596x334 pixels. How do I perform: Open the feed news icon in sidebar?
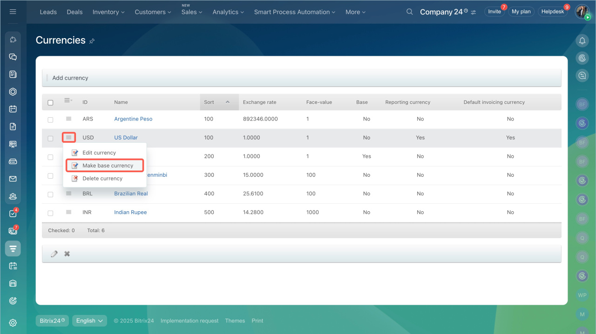13,74
